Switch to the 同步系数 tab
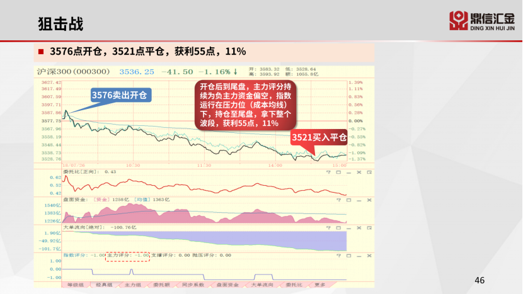523x294 pixels. click(x=191, y=285)
